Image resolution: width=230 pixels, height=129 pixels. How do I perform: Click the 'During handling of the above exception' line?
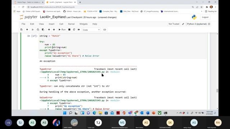point(83,92)
